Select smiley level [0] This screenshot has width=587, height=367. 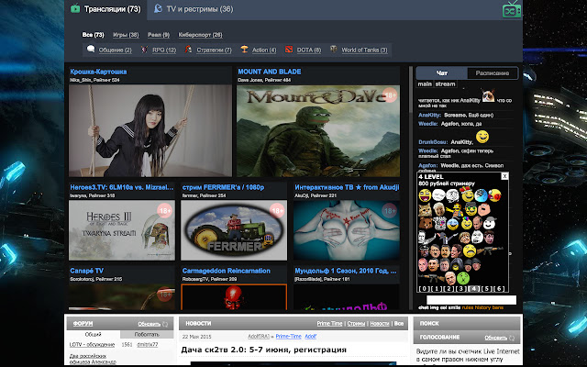[x=424, y=289]
